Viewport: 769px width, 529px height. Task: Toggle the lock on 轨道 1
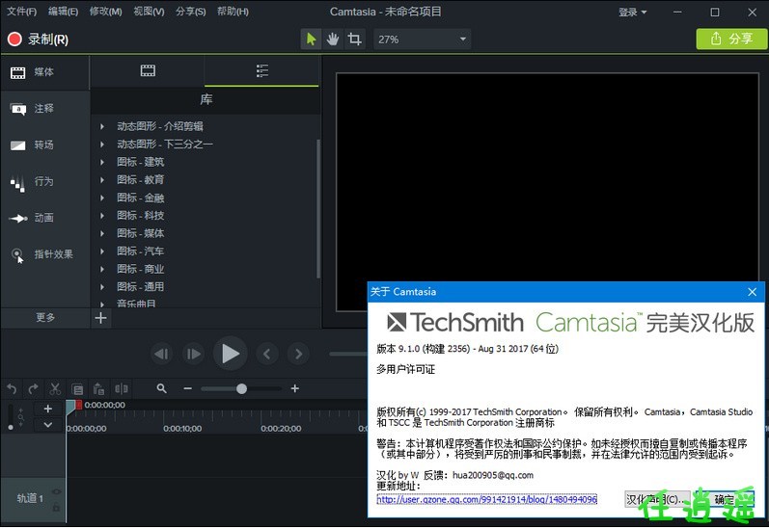coord(56,508)
